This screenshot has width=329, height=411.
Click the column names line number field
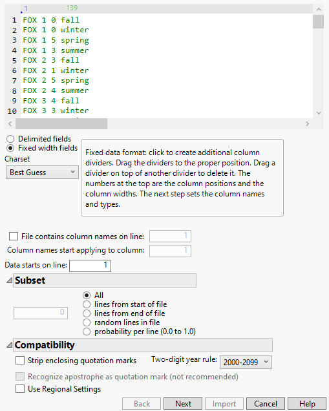(170, 236)
